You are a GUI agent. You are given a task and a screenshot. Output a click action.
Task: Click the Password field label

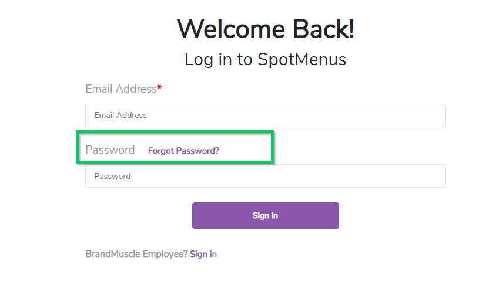110,150
